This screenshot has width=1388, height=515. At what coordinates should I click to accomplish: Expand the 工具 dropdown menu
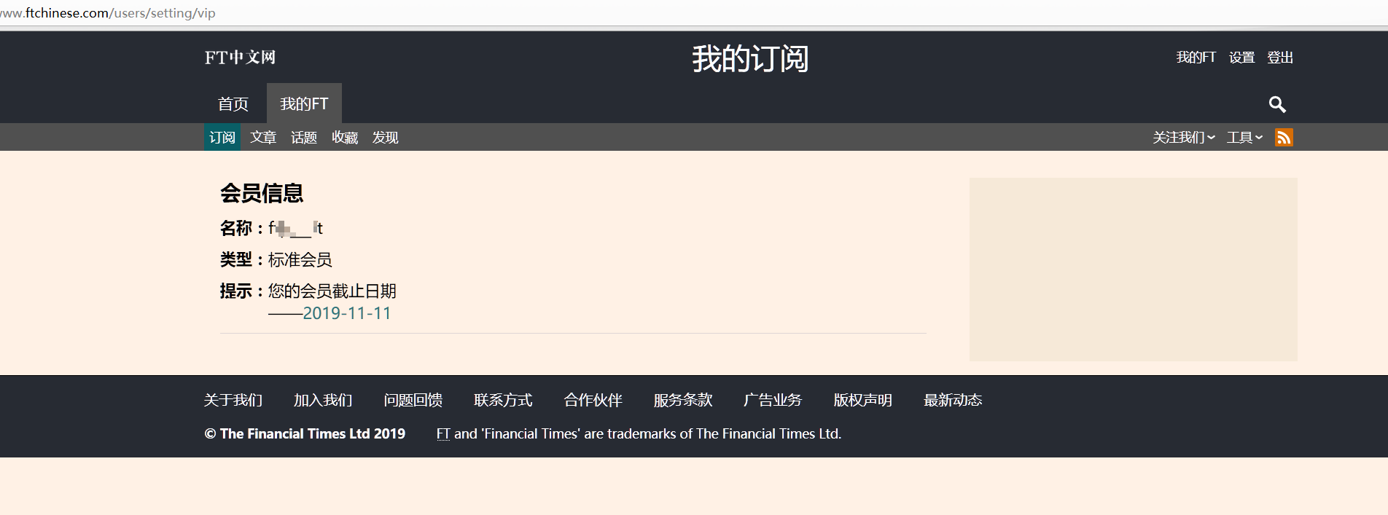(1244, 138)
